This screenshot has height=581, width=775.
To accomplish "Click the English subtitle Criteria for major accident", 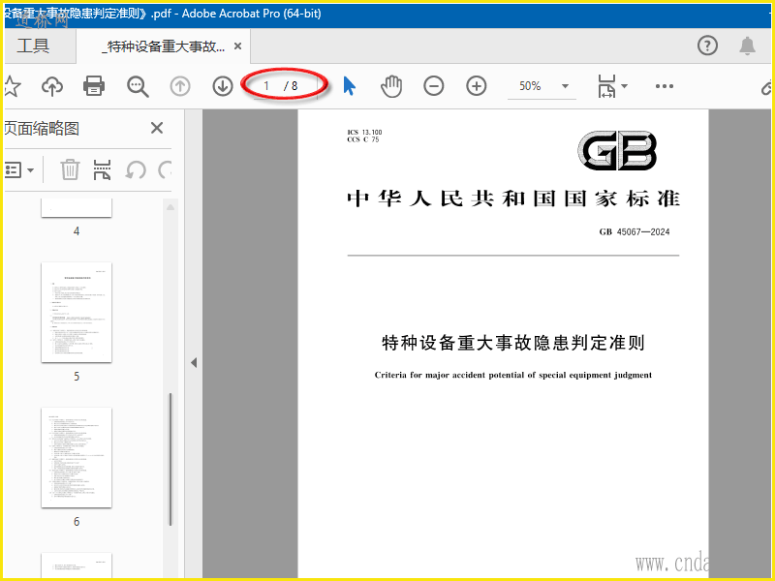I will [513, 375].
